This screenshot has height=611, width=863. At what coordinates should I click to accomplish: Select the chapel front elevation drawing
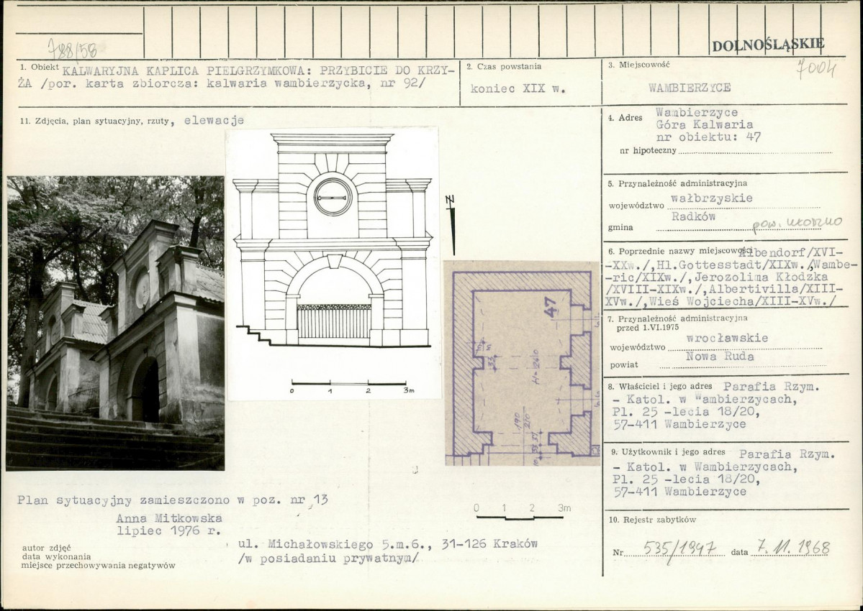333,240
